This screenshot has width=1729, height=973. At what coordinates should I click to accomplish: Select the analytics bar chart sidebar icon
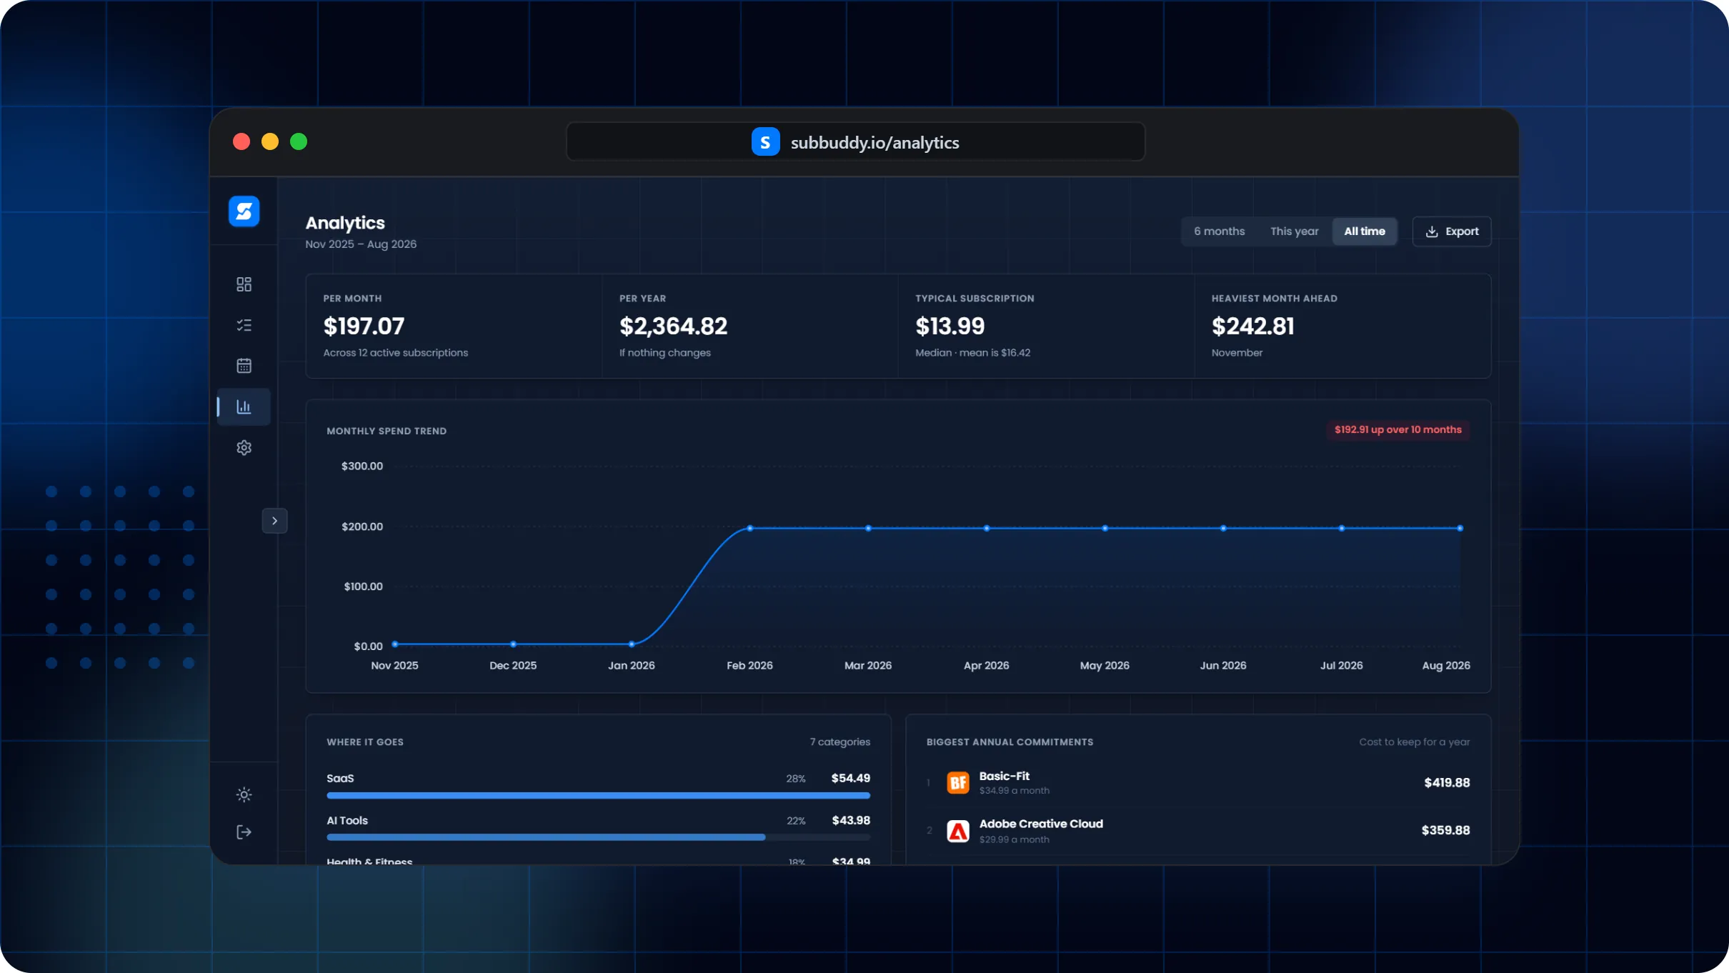pos(244,406)
